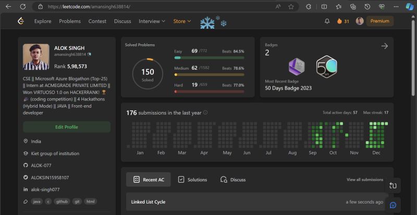Open badges arrow icon
Image resolution: width=417 pixels, height=215 pixels.
pos(385,46)
